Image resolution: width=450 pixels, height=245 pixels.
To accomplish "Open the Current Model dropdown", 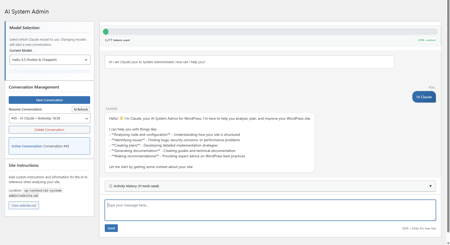I will [50, 60].
